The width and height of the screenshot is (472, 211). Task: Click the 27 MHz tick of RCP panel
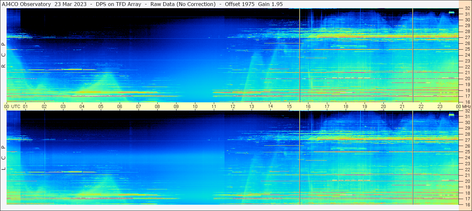(467, 37)
